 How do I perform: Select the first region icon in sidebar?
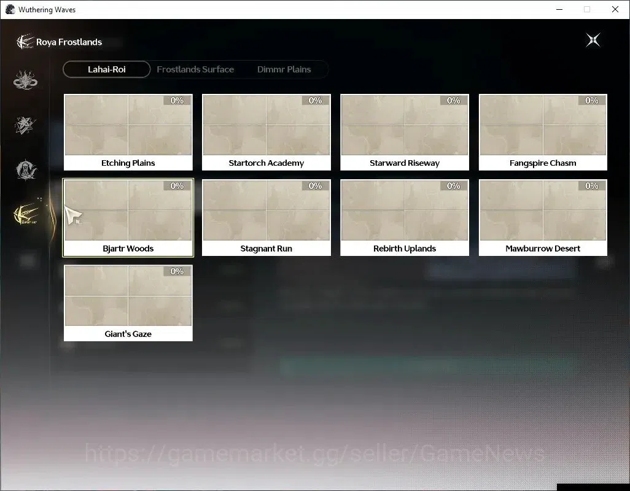[x=25, y=80]
